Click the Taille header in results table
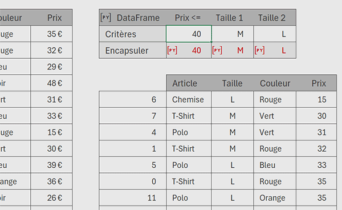The height and width of the screenshot is (210, 342). (233, 83)
